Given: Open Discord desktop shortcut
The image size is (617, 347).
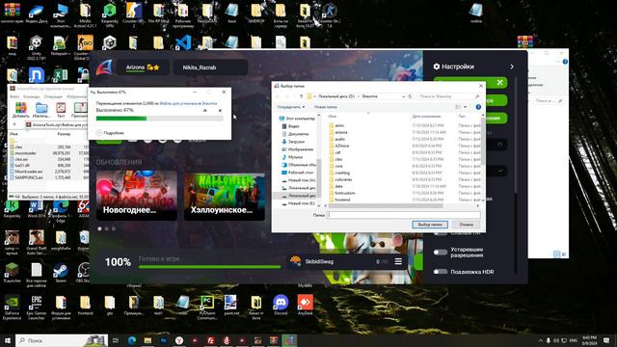Looking at the screenshot, I should click(281, 305).
